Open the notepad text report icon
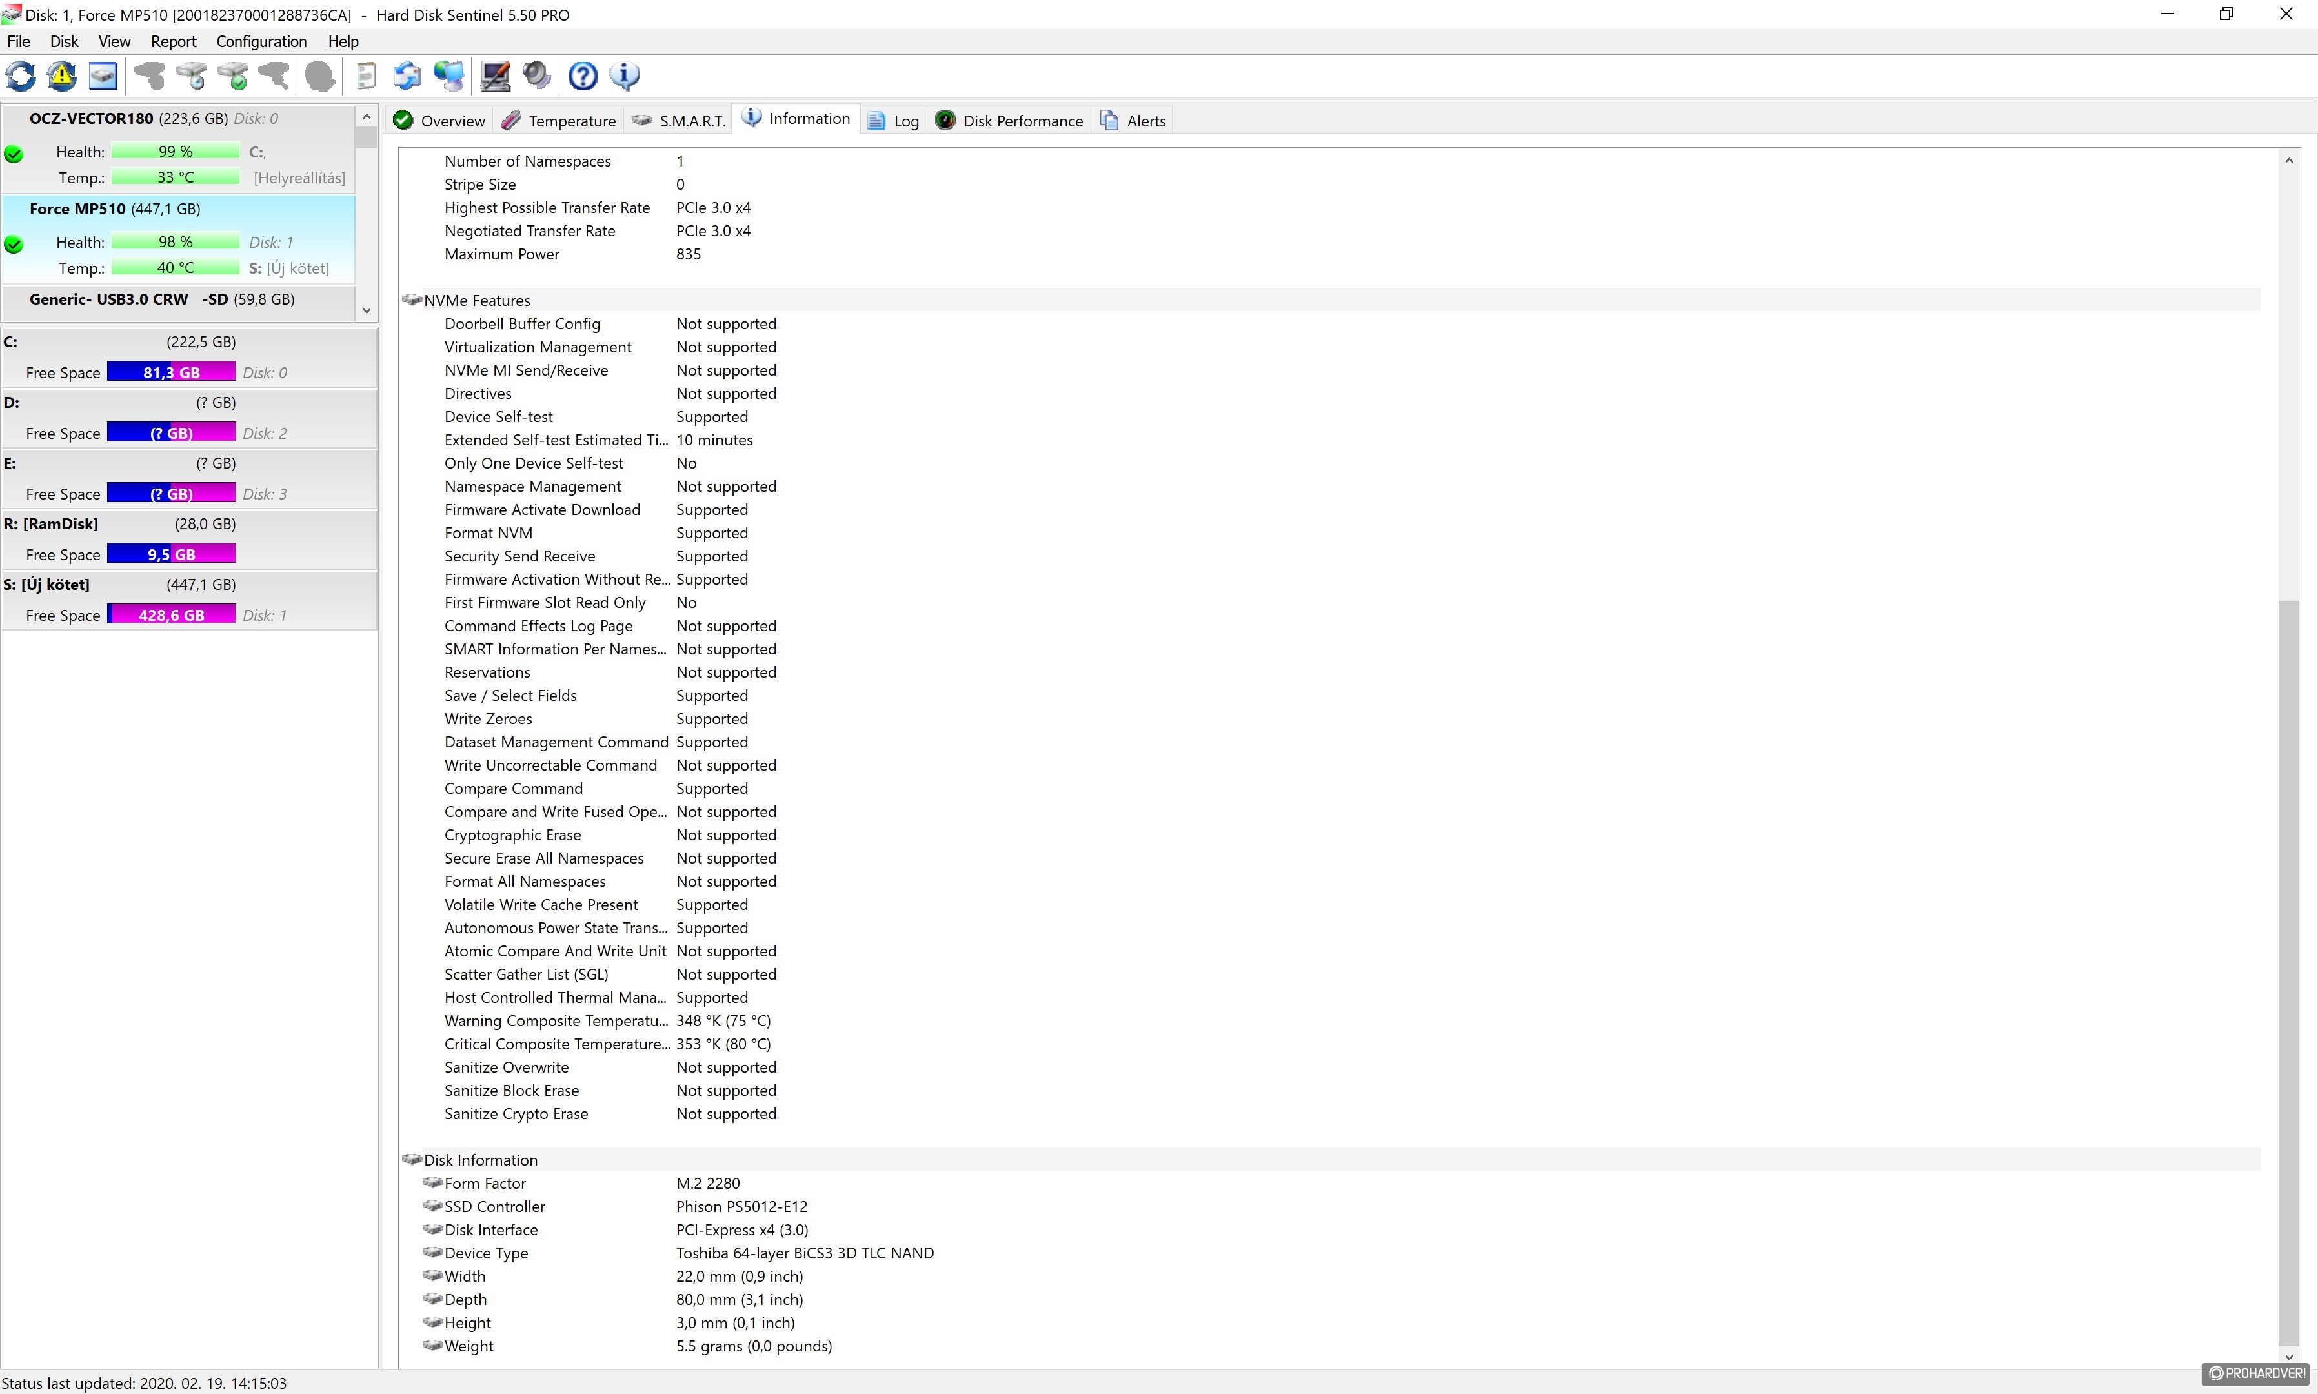This screenshot has width=2318, height=1394. point(367,76)
